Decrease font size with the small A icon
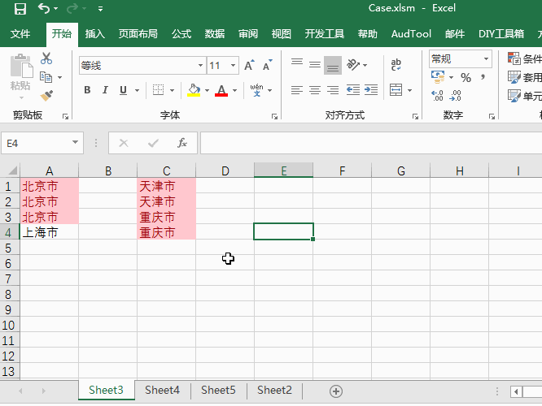This screenshot has width=542, height=406. pyautogui.click(x=267, y=65)
